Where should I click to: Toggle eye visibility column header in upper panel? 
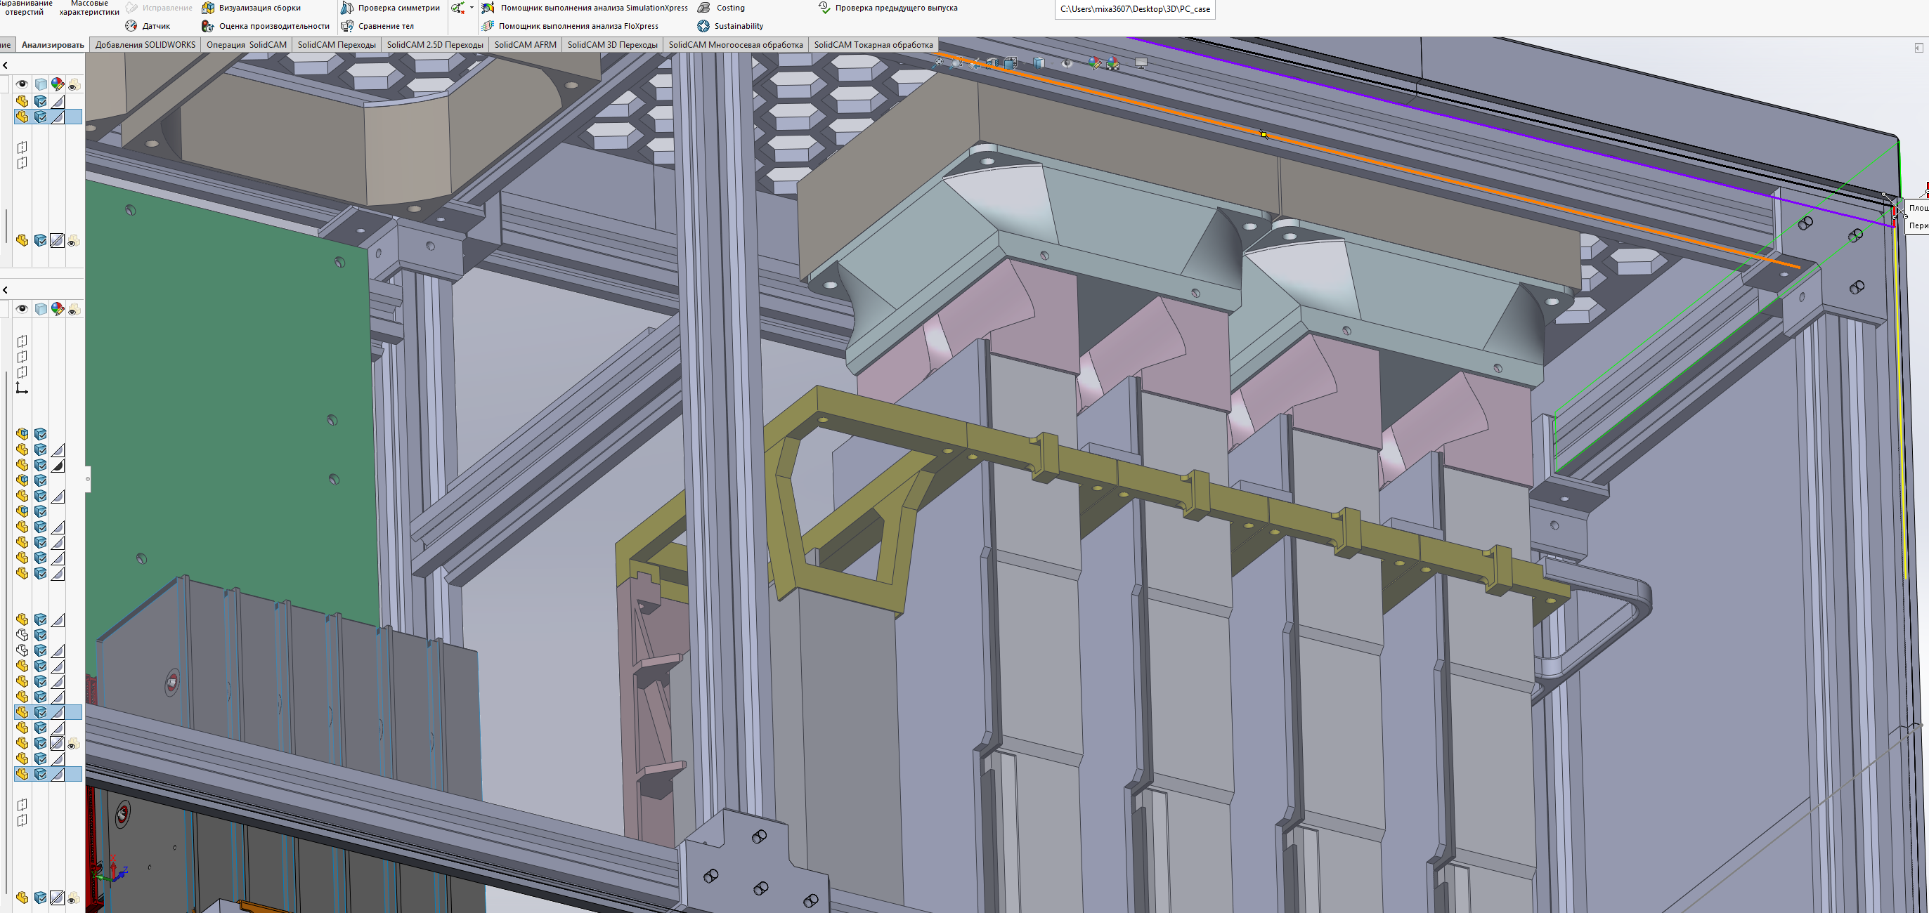[x=22, y=84]
